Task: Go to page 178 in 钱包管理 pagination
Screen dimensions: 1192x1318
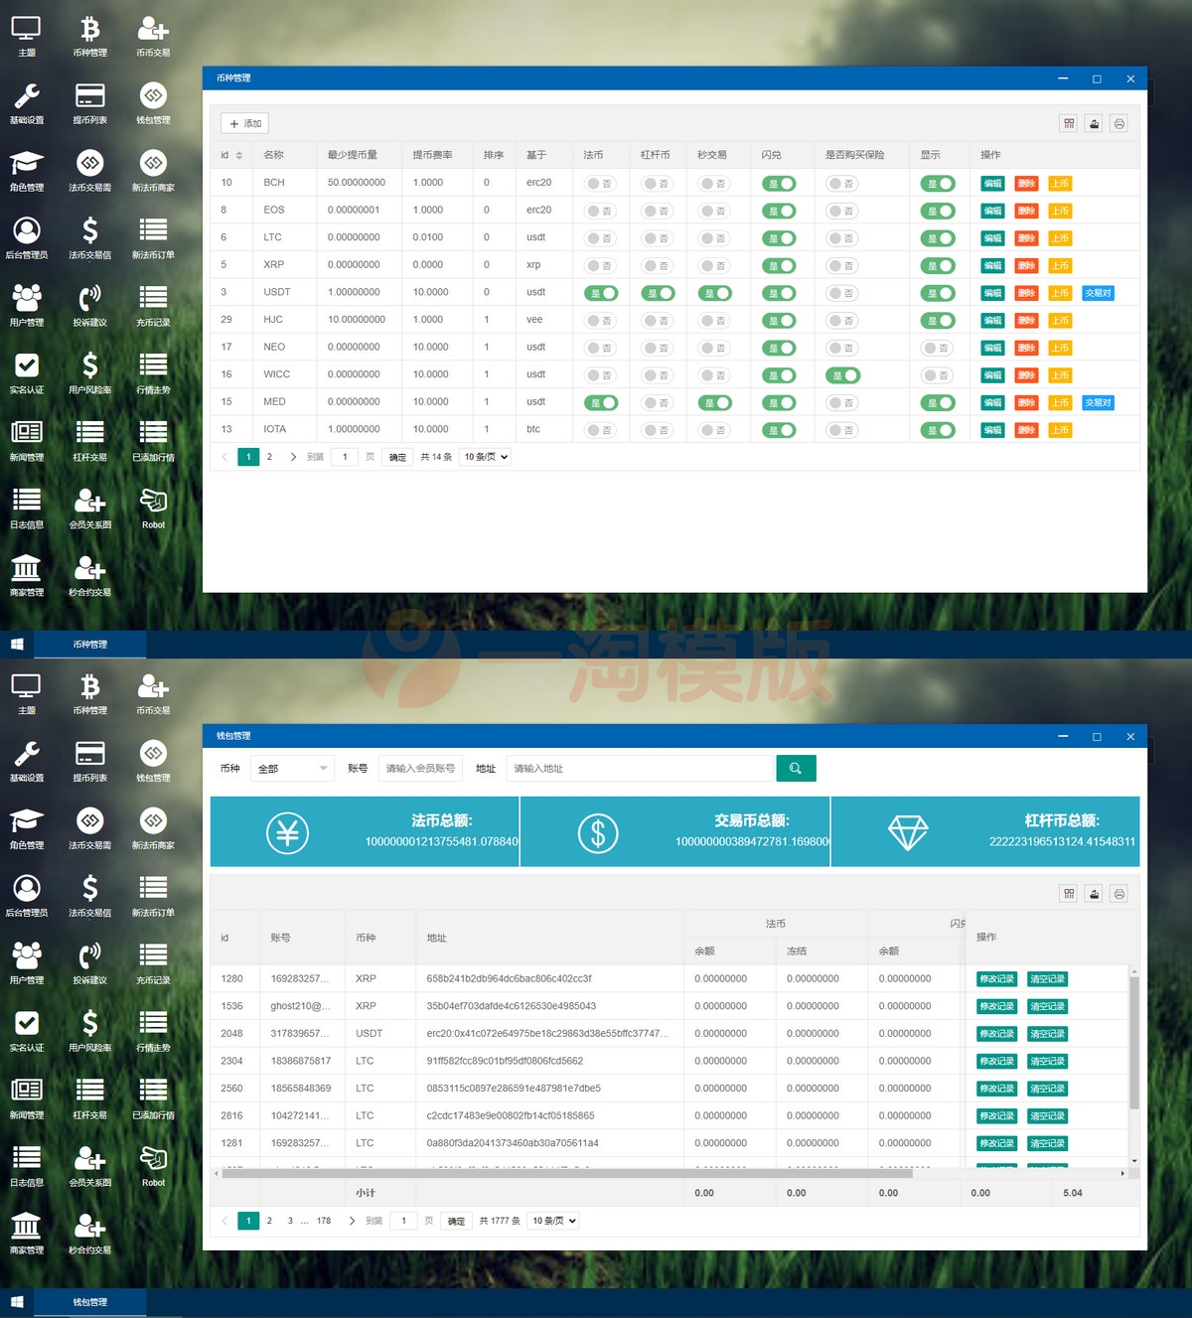Action: [324, 1221]
